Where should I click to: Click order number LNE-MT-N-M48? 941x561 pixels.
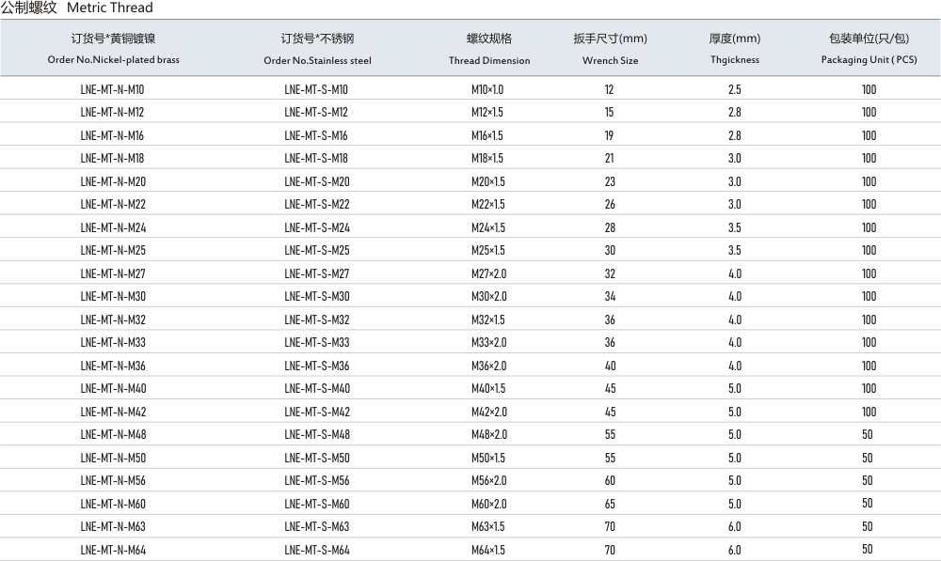click(113, 434)
